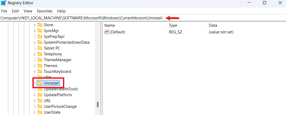The height and width of the screenshot is (115, 286).
Task: Click the TouchKeyboard folder icon
Action: coord(40,72)
